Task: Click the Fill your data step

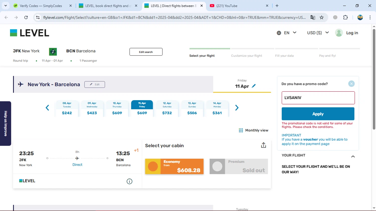Action: tap(284, 56)
